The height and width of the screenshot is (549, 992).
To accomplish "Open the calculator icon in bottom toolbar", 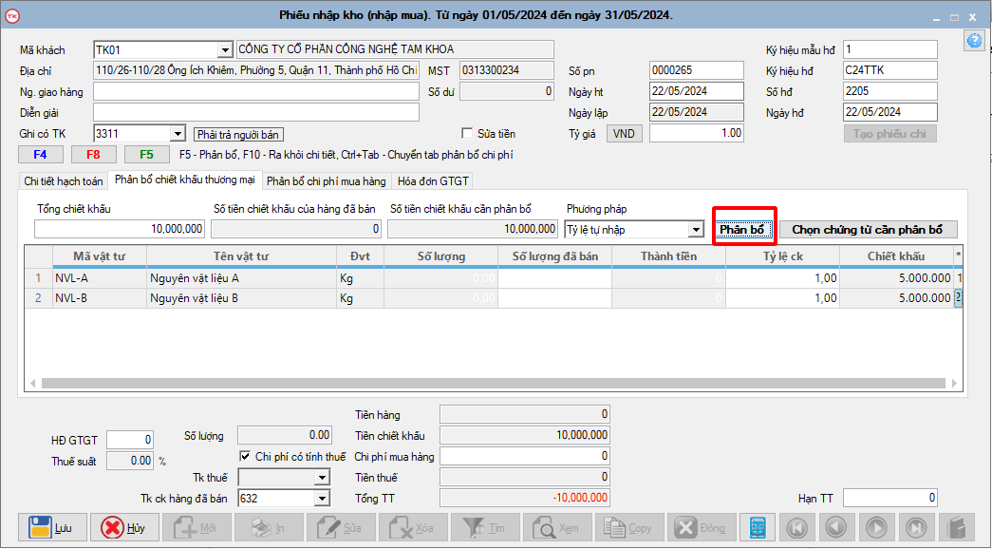I will point(758,527).
